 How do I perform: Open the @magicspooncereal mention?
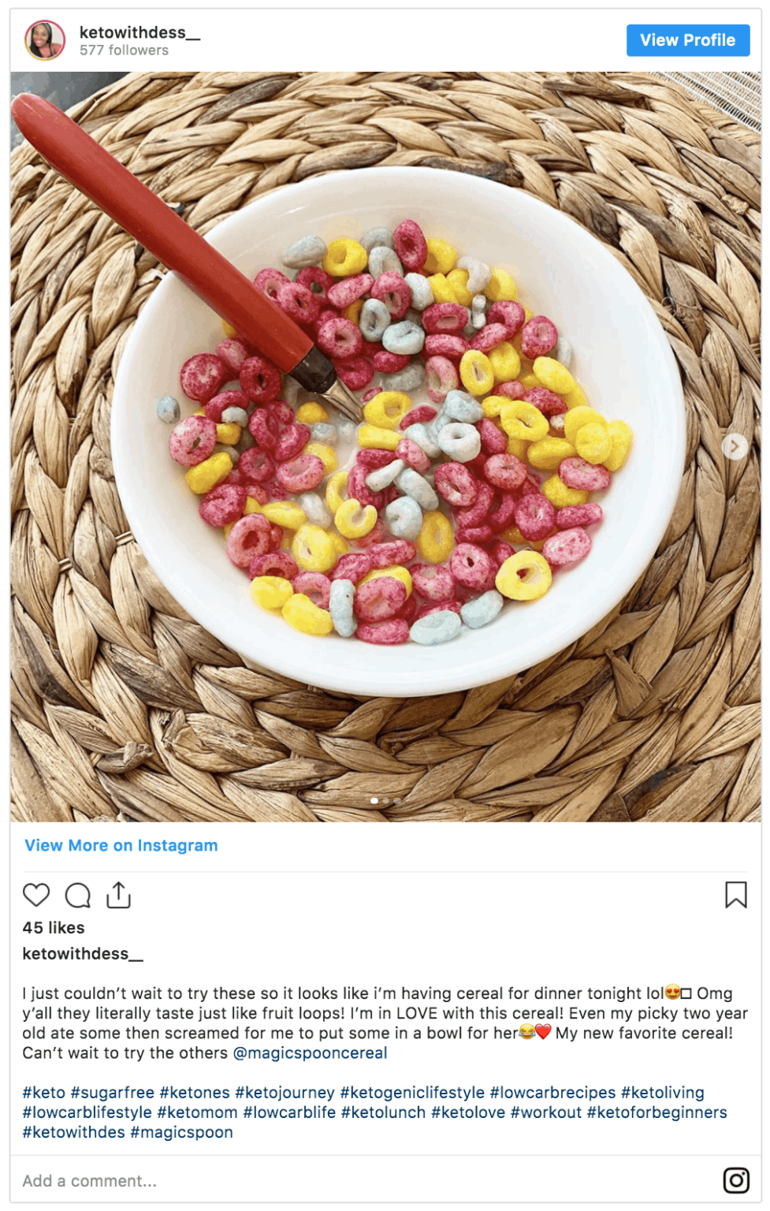[310, 1053]
